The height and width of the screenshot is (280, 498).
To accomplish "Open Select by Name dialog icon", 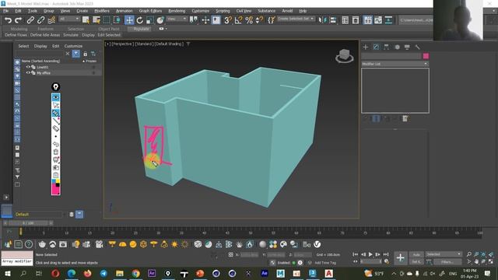I will click(96, 20).
